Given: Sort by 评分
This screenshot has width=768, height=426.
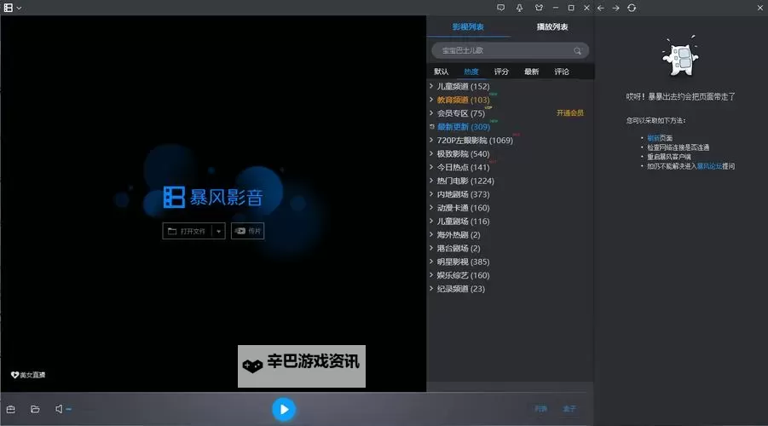Looking at the screenshot, I should click(501, 72).
